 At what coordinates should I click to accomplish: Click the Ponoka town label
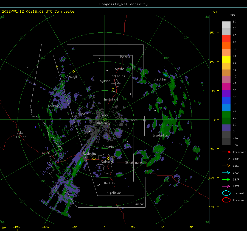point(125,57)
